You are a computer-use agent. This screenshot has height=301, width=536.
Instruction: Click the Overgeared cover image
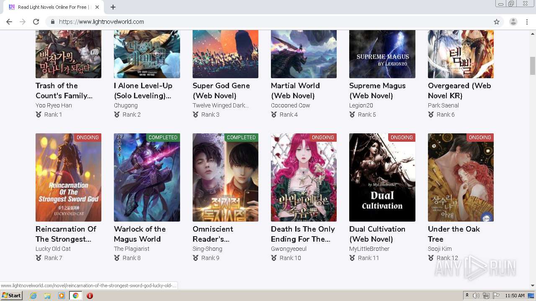pos(461,54)
